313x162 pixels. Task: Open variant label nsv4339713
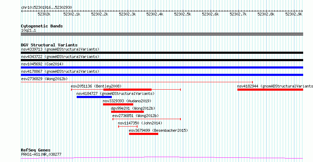[60, 49]
